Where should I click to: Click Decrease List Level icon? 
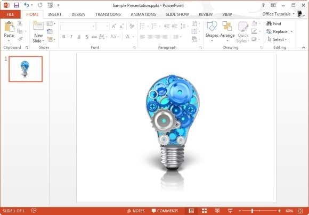point(167,26)
